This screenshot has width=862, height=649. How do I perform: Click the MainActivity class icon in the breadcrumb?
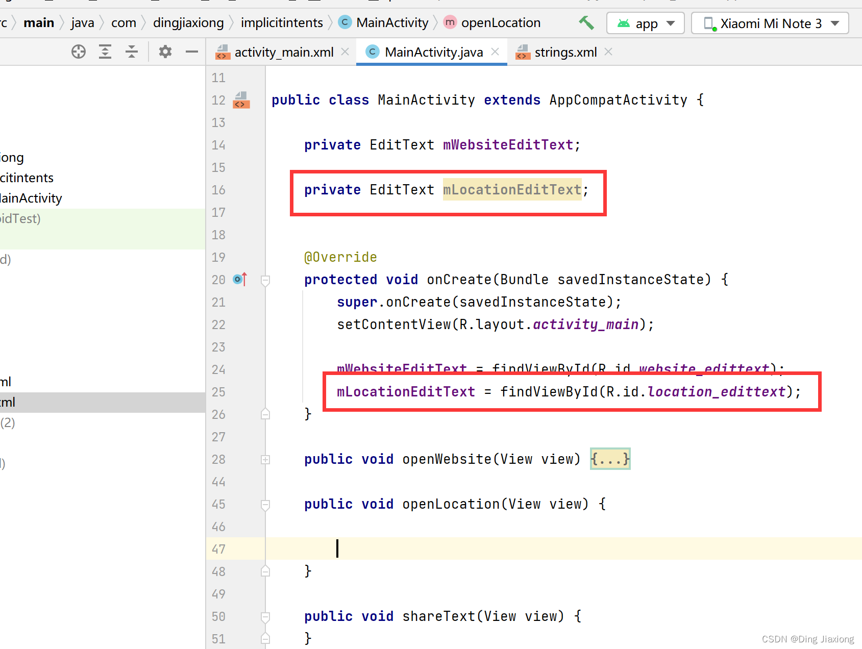pyautogui.click(x=344, y=22)
